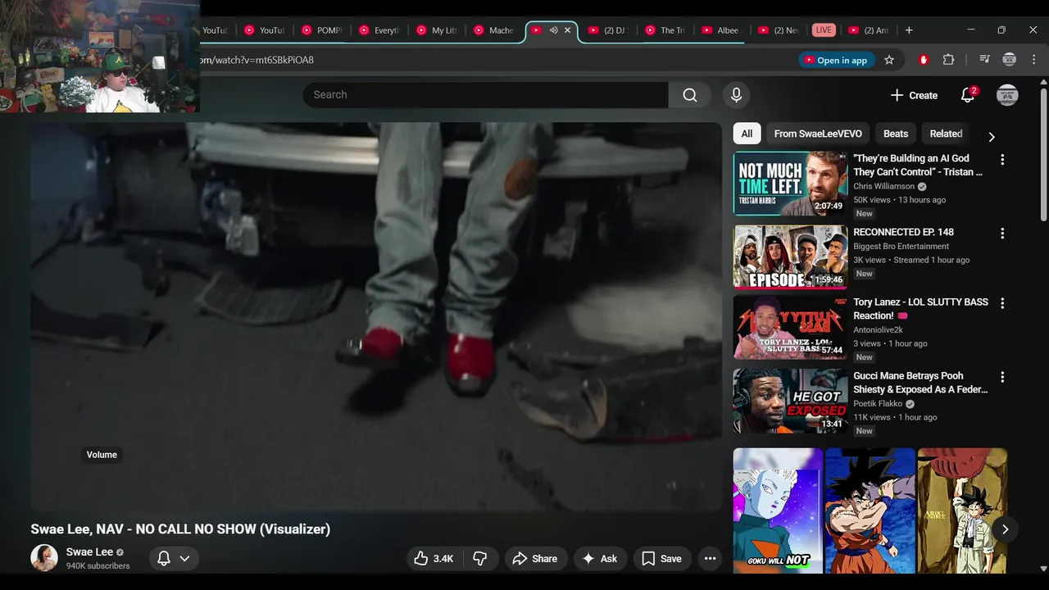1049x590 pixels.
Task: Switch to the Everyth browser tab
Action: (x=379, y=30)
